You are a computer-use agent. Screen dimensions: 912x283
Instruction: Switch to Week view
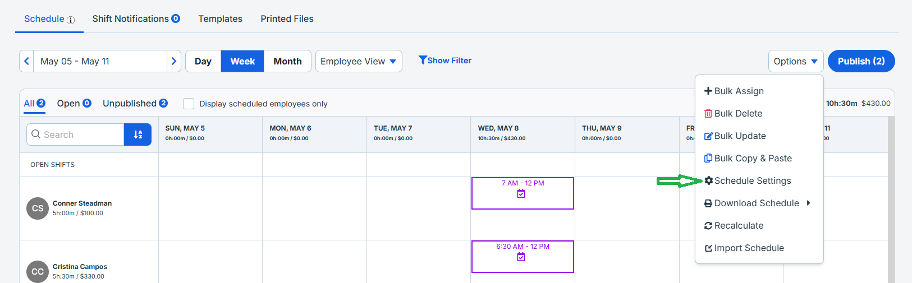tap(242, 61)
